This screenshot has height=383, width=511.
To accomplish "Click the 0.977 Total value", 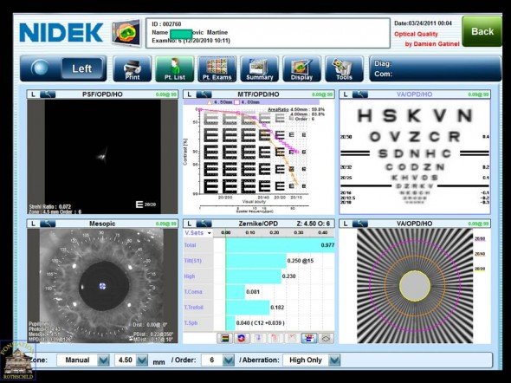I will click(327, 245).
